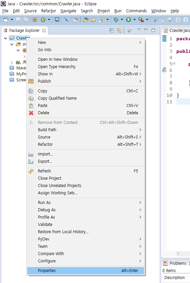
Task: Open the Run dropdown arrow
Action: 134,20
